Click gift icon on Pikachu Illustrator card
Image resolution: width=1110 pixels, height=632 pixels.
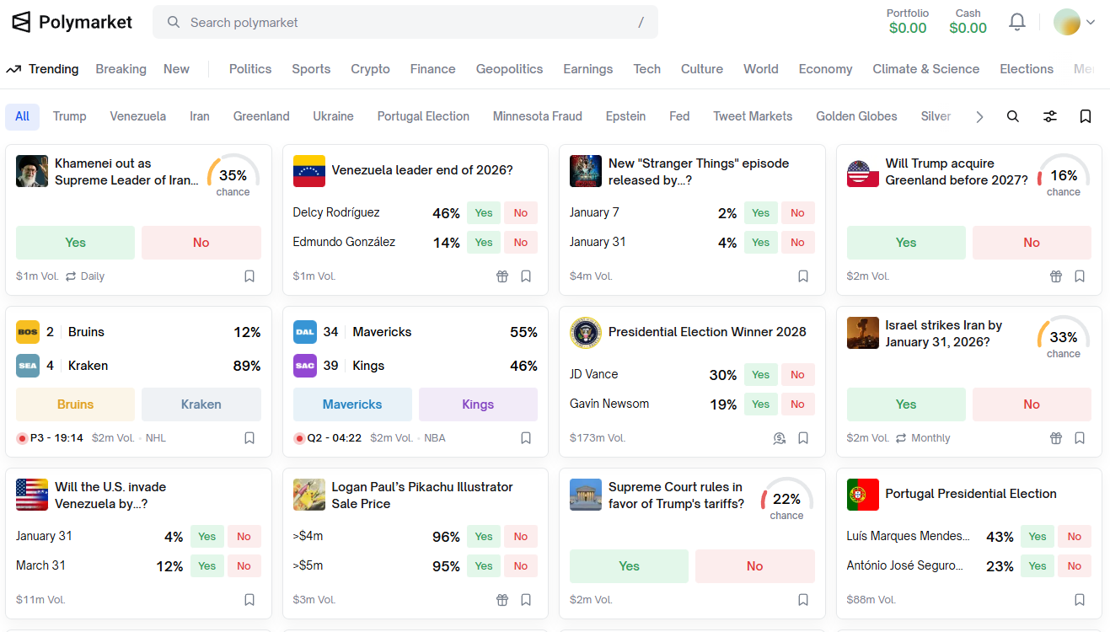tap(502, 600)
